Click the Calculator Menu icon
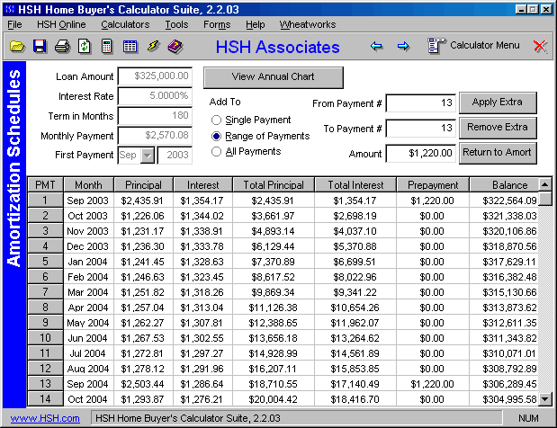Image resolution: width=557 pixels, height=428 pixels. pyautogui.click(x=436, y=46)
